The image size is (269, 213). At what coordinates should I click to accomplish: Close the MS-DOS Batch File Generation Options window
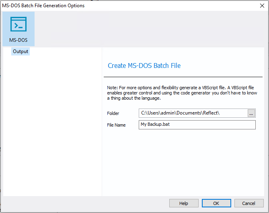tap(262, 6)
